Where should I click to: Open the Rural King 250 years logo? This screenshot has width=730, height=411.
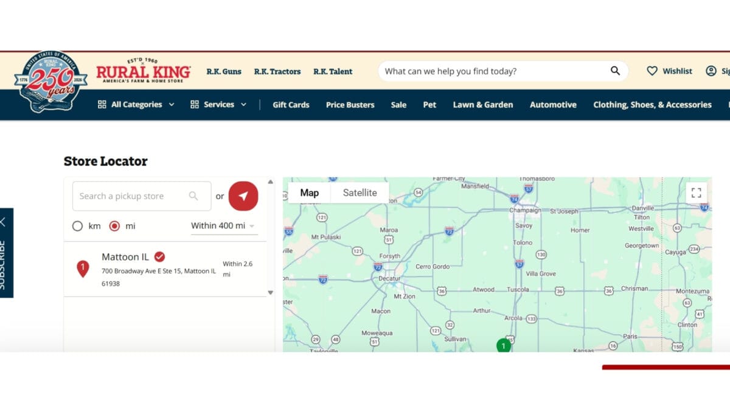click(50, 82)
